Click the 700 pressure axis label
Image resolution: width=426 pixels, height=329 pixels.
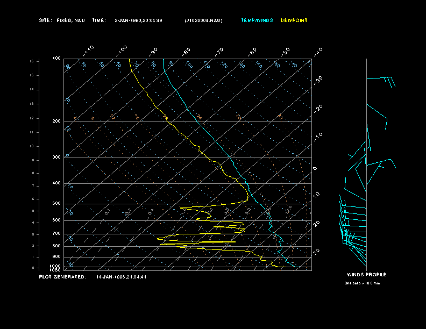[56, 234]
